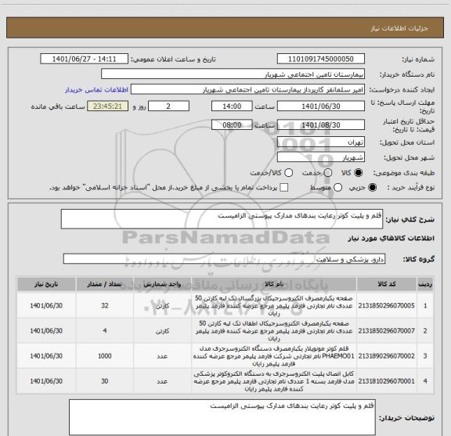
Task: Click product code 213185029607​0005
Action: point(386,306)
